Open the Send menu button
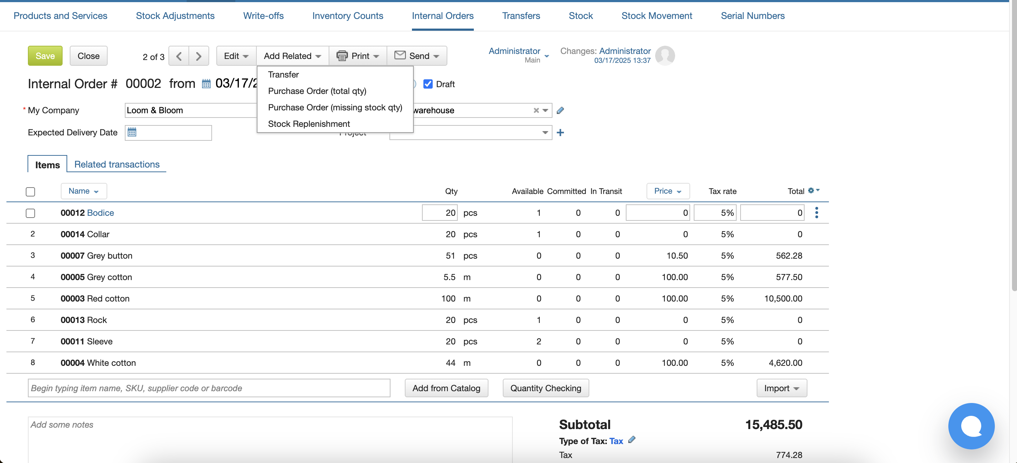The width and height of the screenshot is (1017, 463). pos(417,56)
